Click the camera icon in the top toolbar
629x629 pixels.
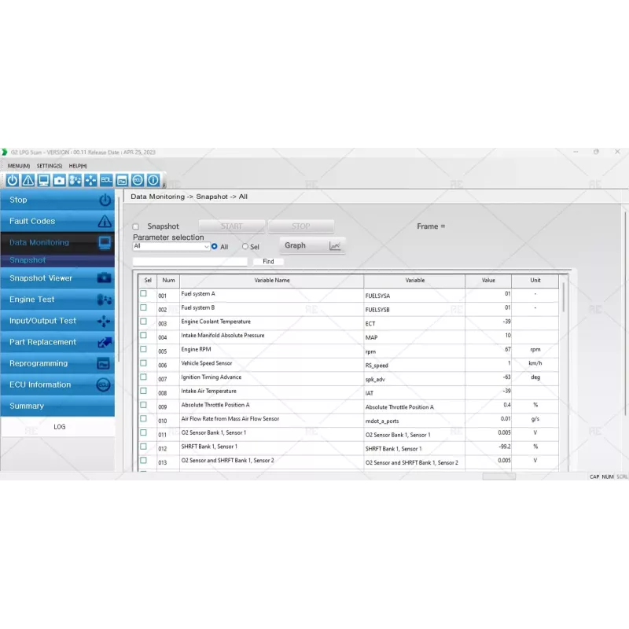point(60,180)
